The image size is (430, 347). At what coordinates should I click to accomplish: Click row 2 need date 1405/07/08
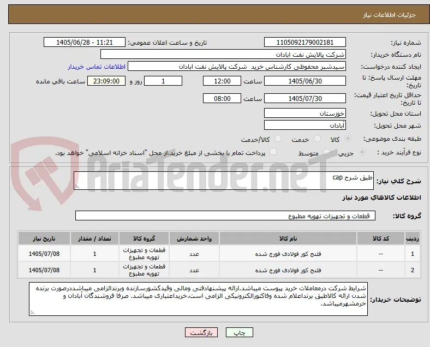(44, 270)
